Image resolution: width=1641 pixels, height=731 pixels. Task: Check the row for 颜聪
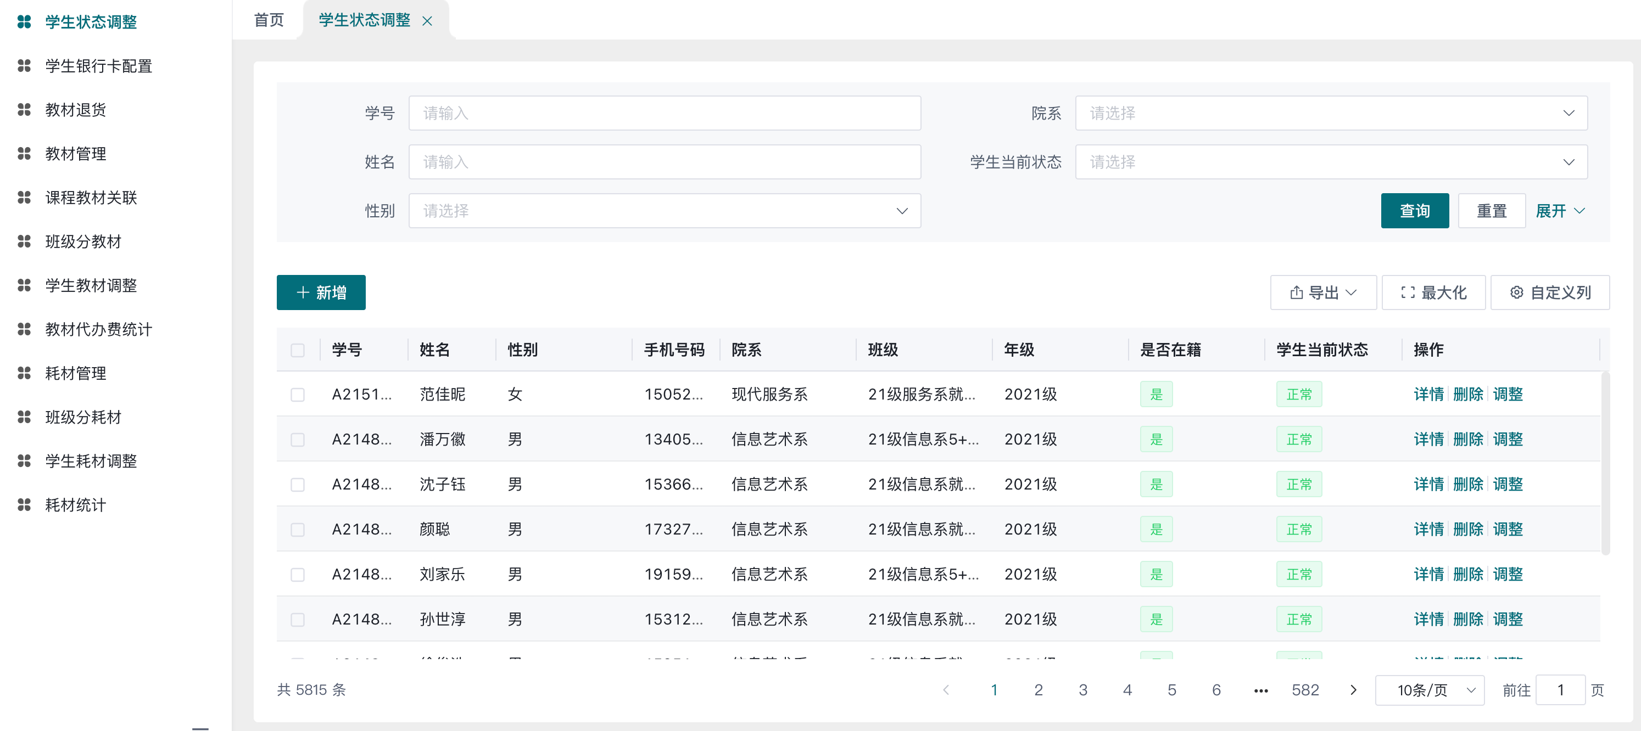[298, 531]
